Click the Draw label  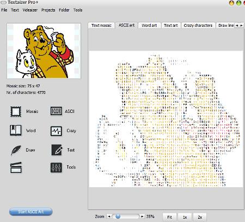pyautogui.click(x=30, y=150)
